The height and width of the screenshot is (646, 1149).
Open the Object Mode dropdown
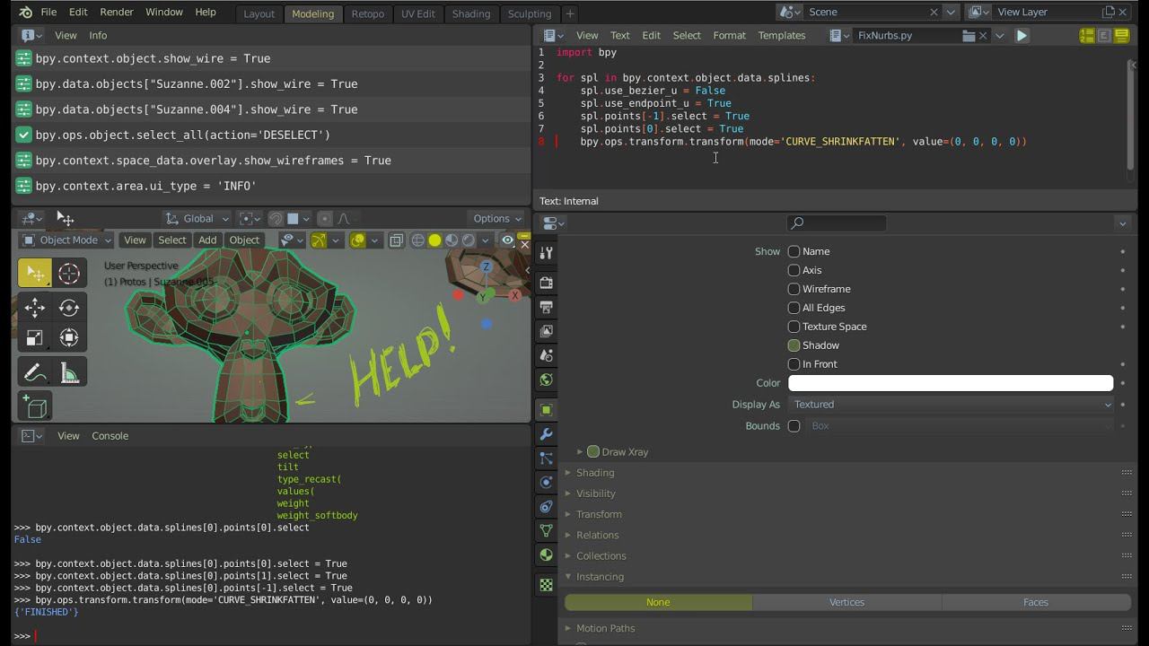click(66, 240)
